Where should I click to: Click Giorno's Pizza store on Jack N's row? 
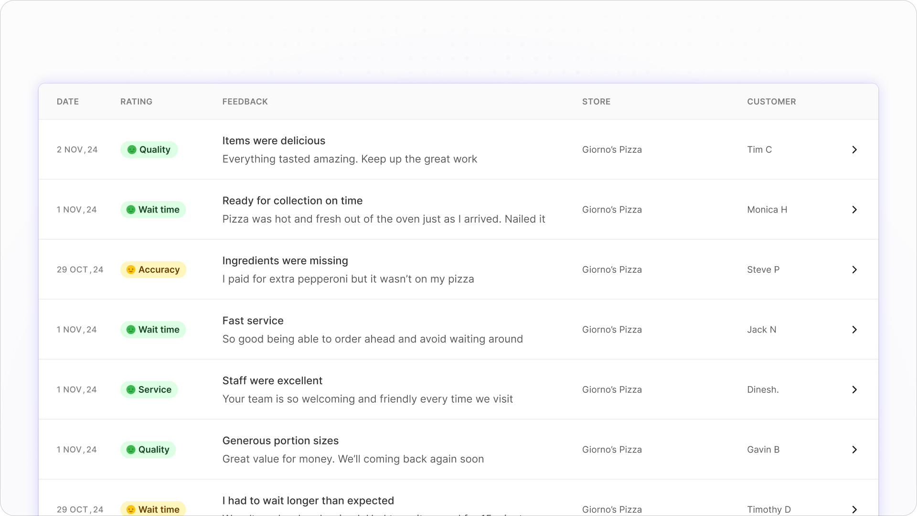coord(612,330)
